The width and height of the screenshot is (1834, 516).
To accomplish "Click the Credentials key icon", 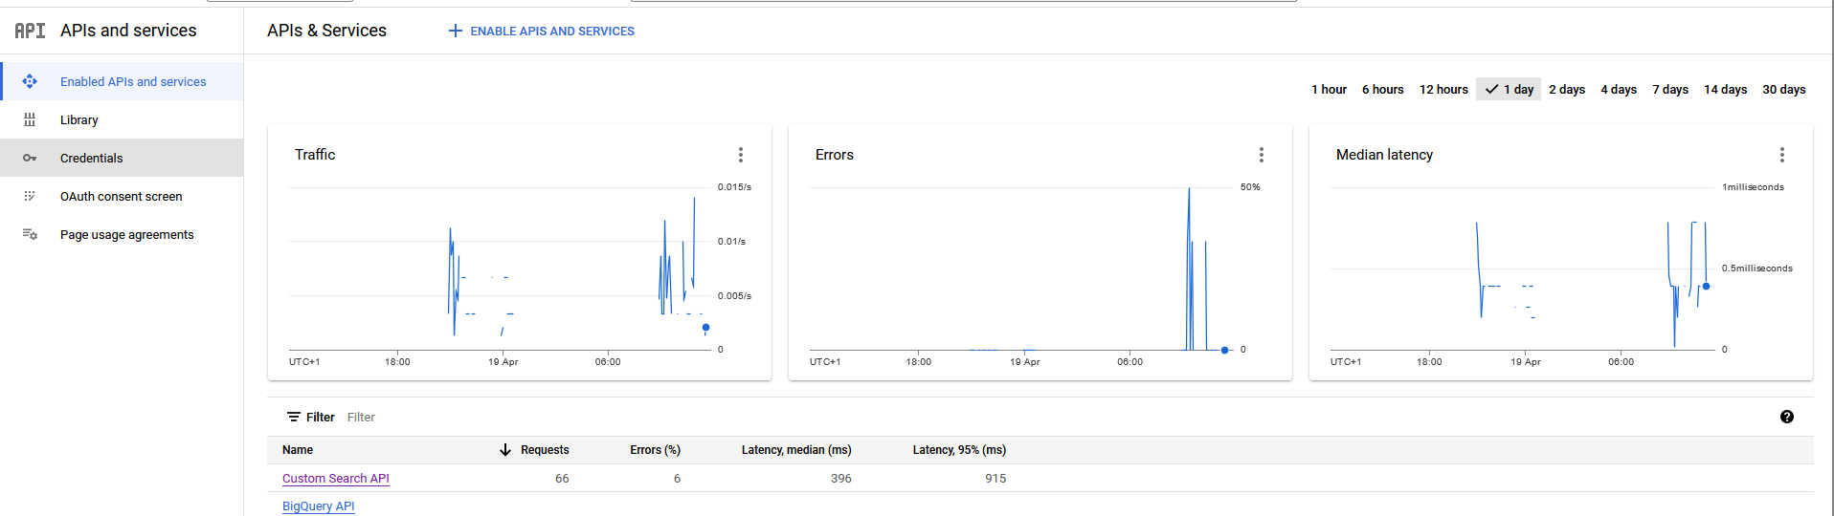I will tap(30, 158).
